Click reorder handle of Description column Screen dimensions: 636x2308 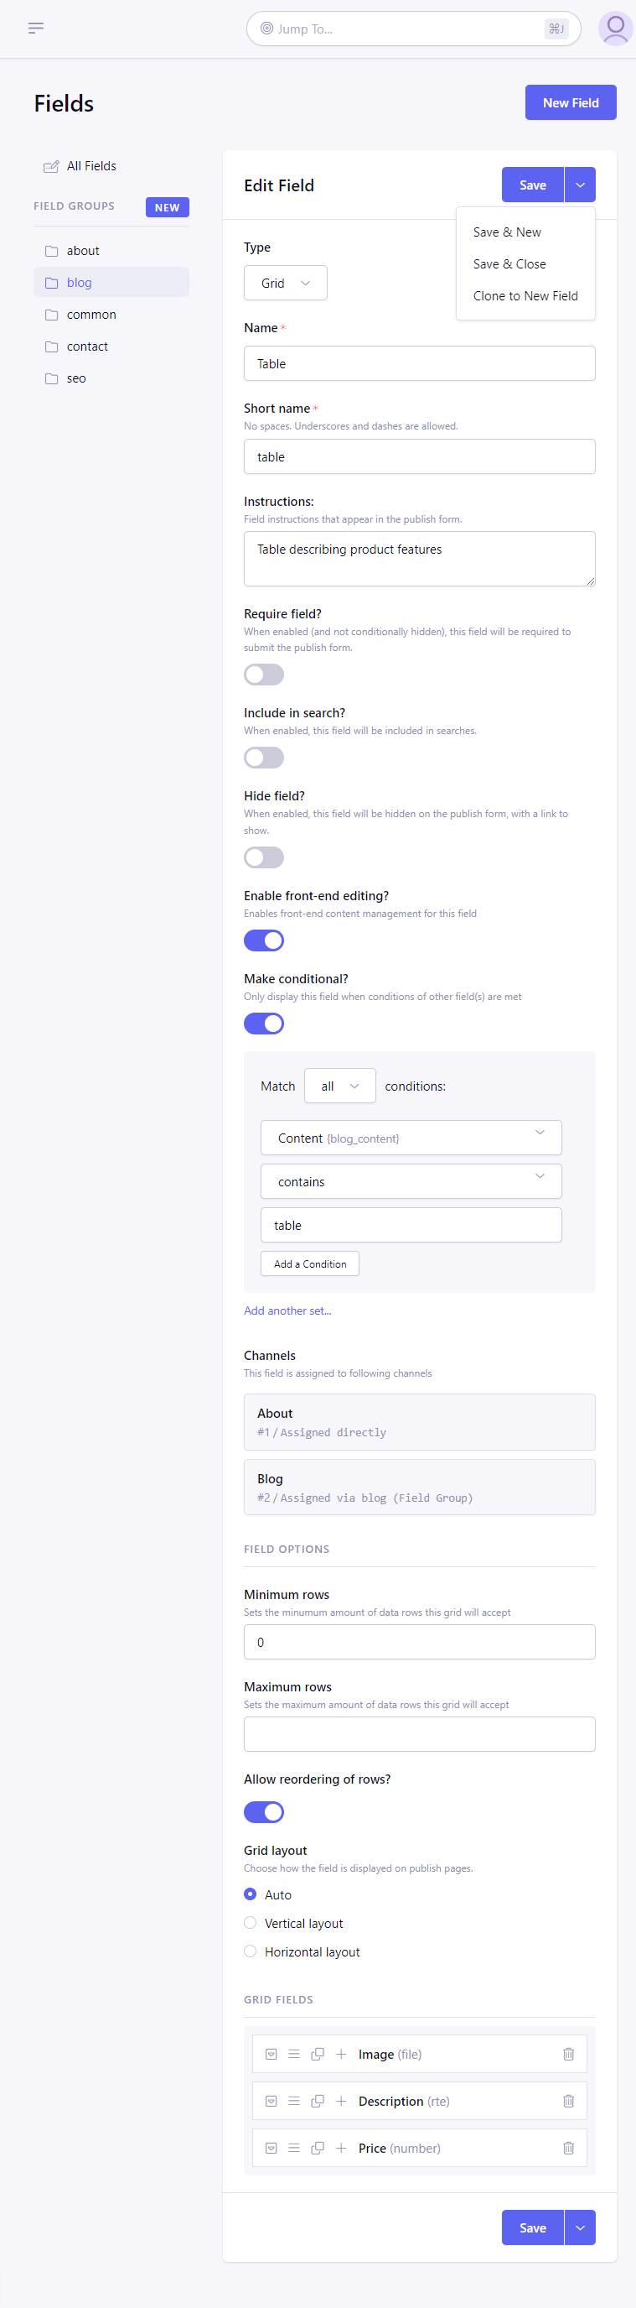coord(294,2100)
